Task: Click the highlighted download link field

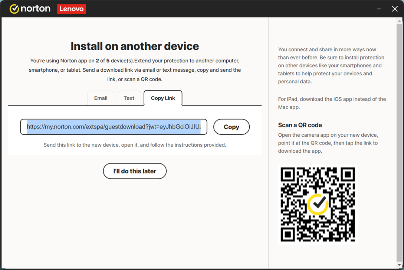Action: (x=114, y=127)
